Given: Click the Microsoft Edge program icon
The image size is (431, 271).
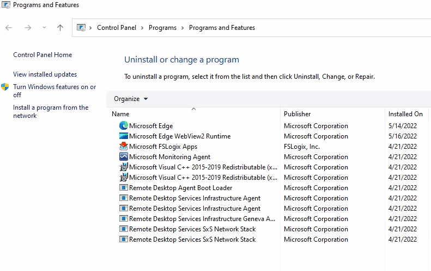Looking at the screenshot, I should coord(124,126).
